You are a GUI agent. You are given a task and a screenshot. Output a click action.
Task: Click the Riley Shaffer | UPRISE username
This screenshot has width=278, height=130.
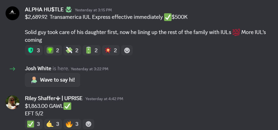tap(53, 98)
